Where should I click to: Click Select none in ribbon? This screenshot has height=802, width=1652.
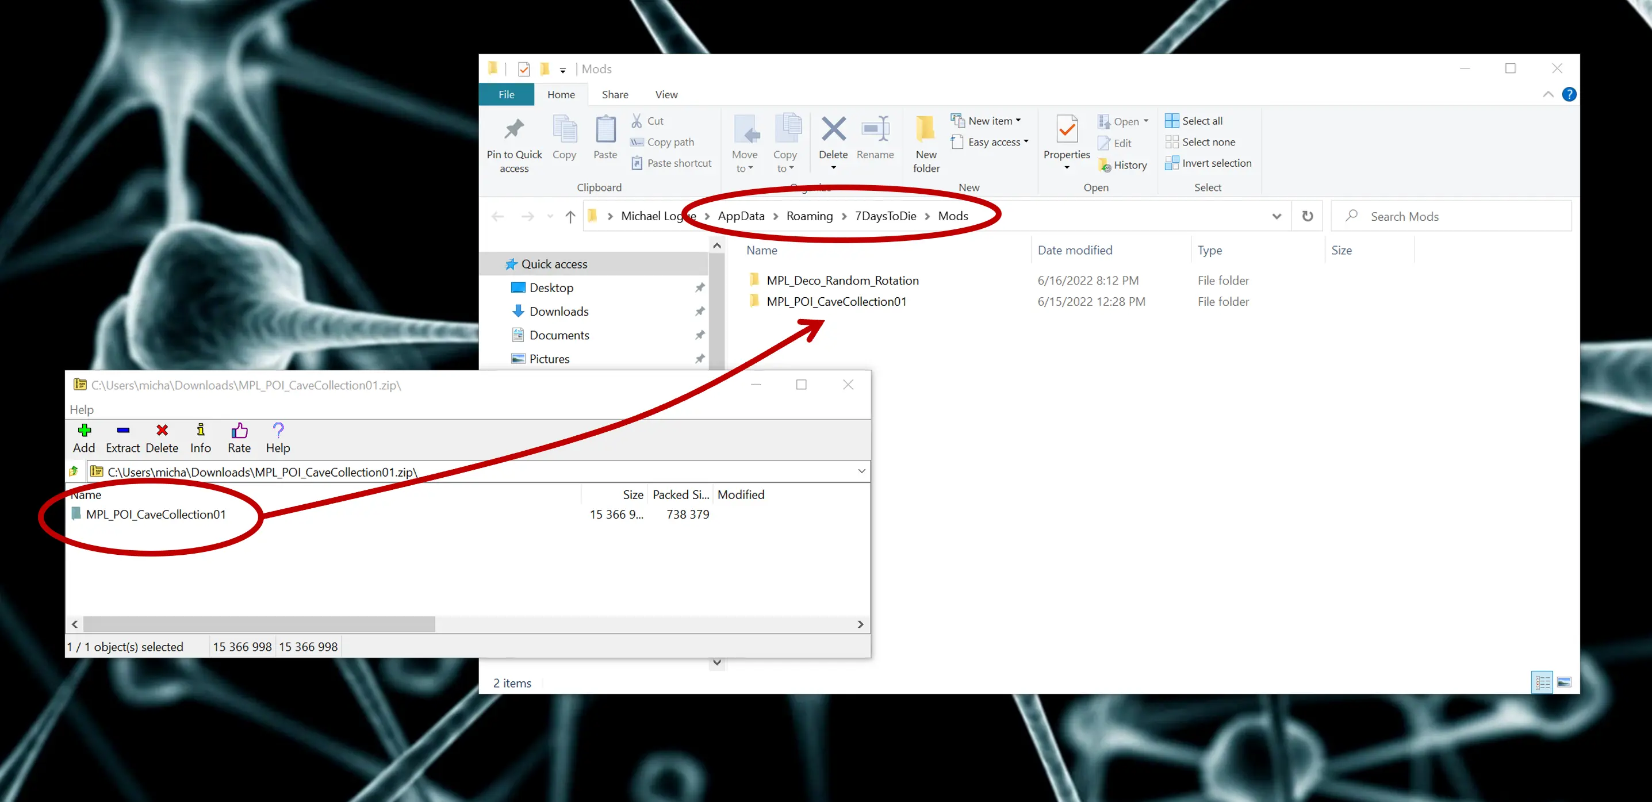coord(1200,141)
